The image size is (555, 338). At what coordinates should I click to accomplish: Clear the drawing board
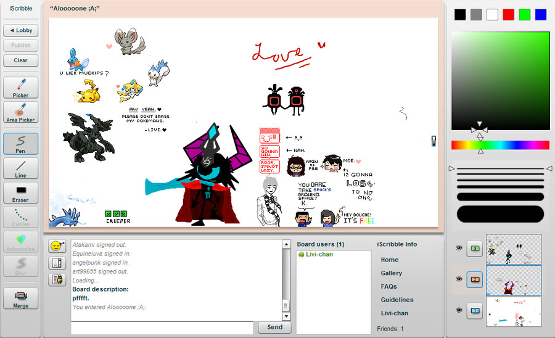click(20, 60)
